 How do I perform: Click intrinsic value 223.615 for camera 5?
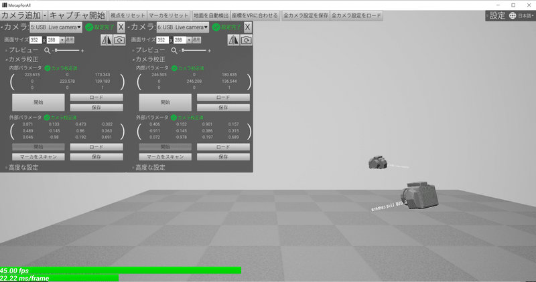[32, 75]
